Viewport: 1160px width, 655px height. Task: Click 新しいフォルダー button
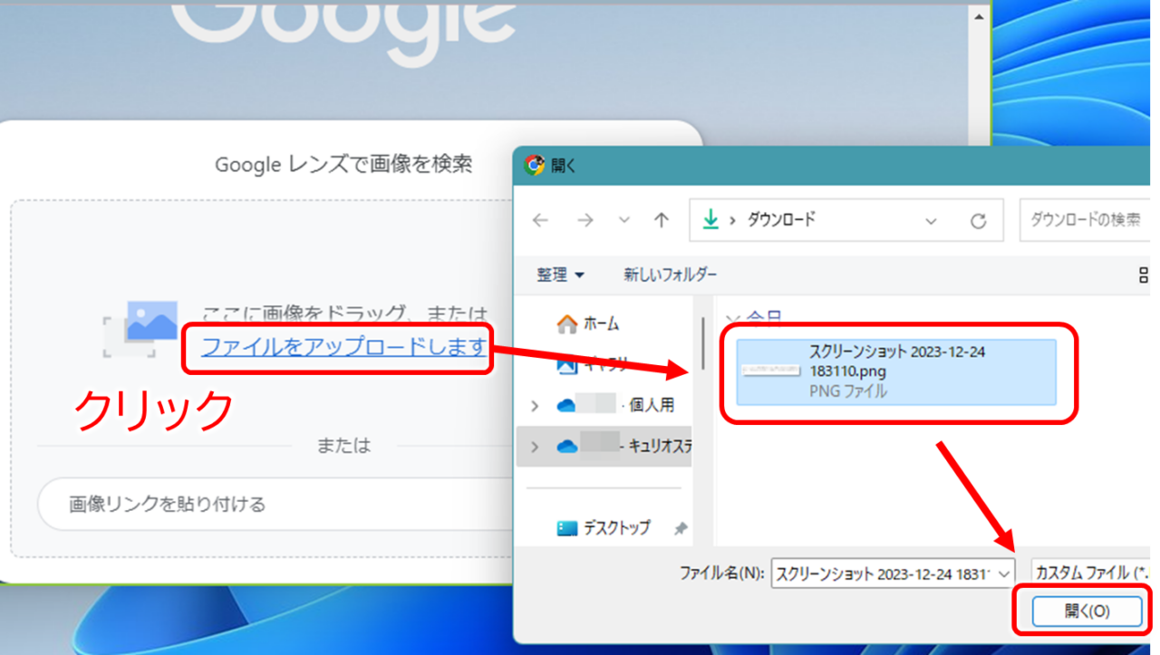[671, 275]
